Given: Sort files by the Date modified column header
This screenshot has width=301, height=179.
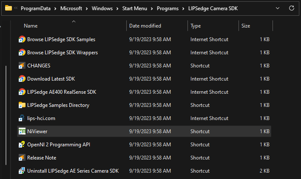Looking at the screenshot, I should (145, 26).
